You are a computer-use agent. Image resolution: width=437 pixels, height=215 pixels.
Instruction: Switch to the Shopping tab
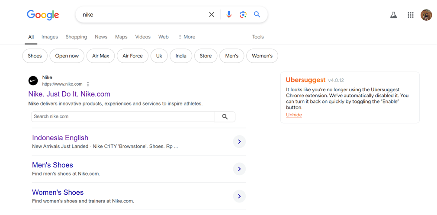point(76,37)
